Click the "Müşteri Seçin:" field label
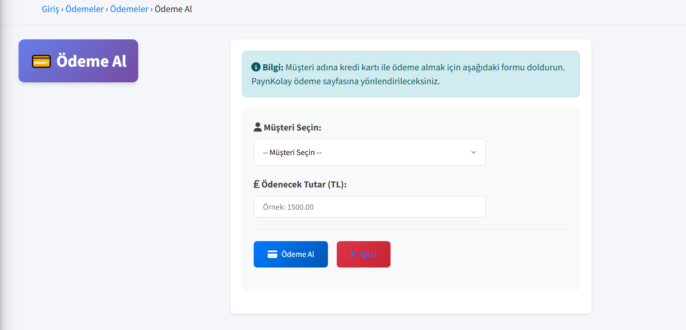Screen dimensions: 686x330 pos(292,127)
